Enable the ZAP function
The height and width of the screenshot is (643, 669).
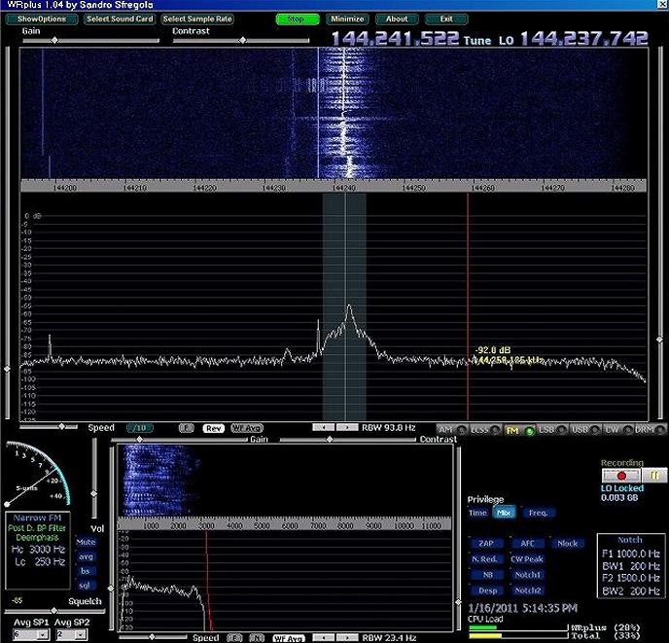[486, 543]
